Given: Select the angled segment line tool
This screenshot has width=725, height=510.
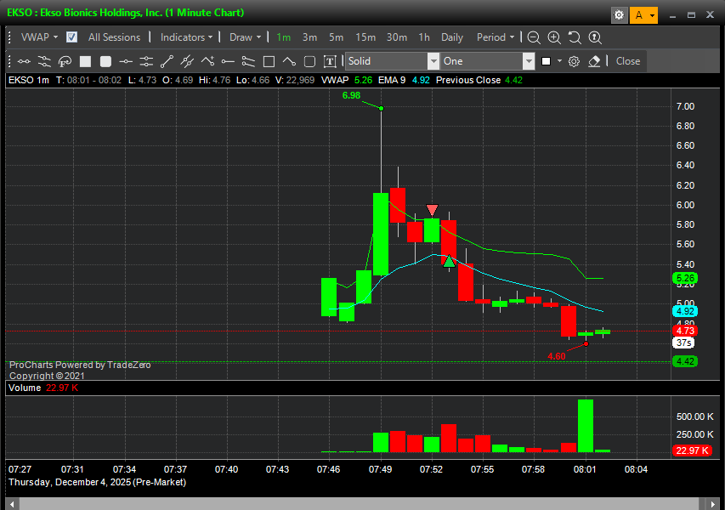Looking at the screenshot, I should point(289,61).
